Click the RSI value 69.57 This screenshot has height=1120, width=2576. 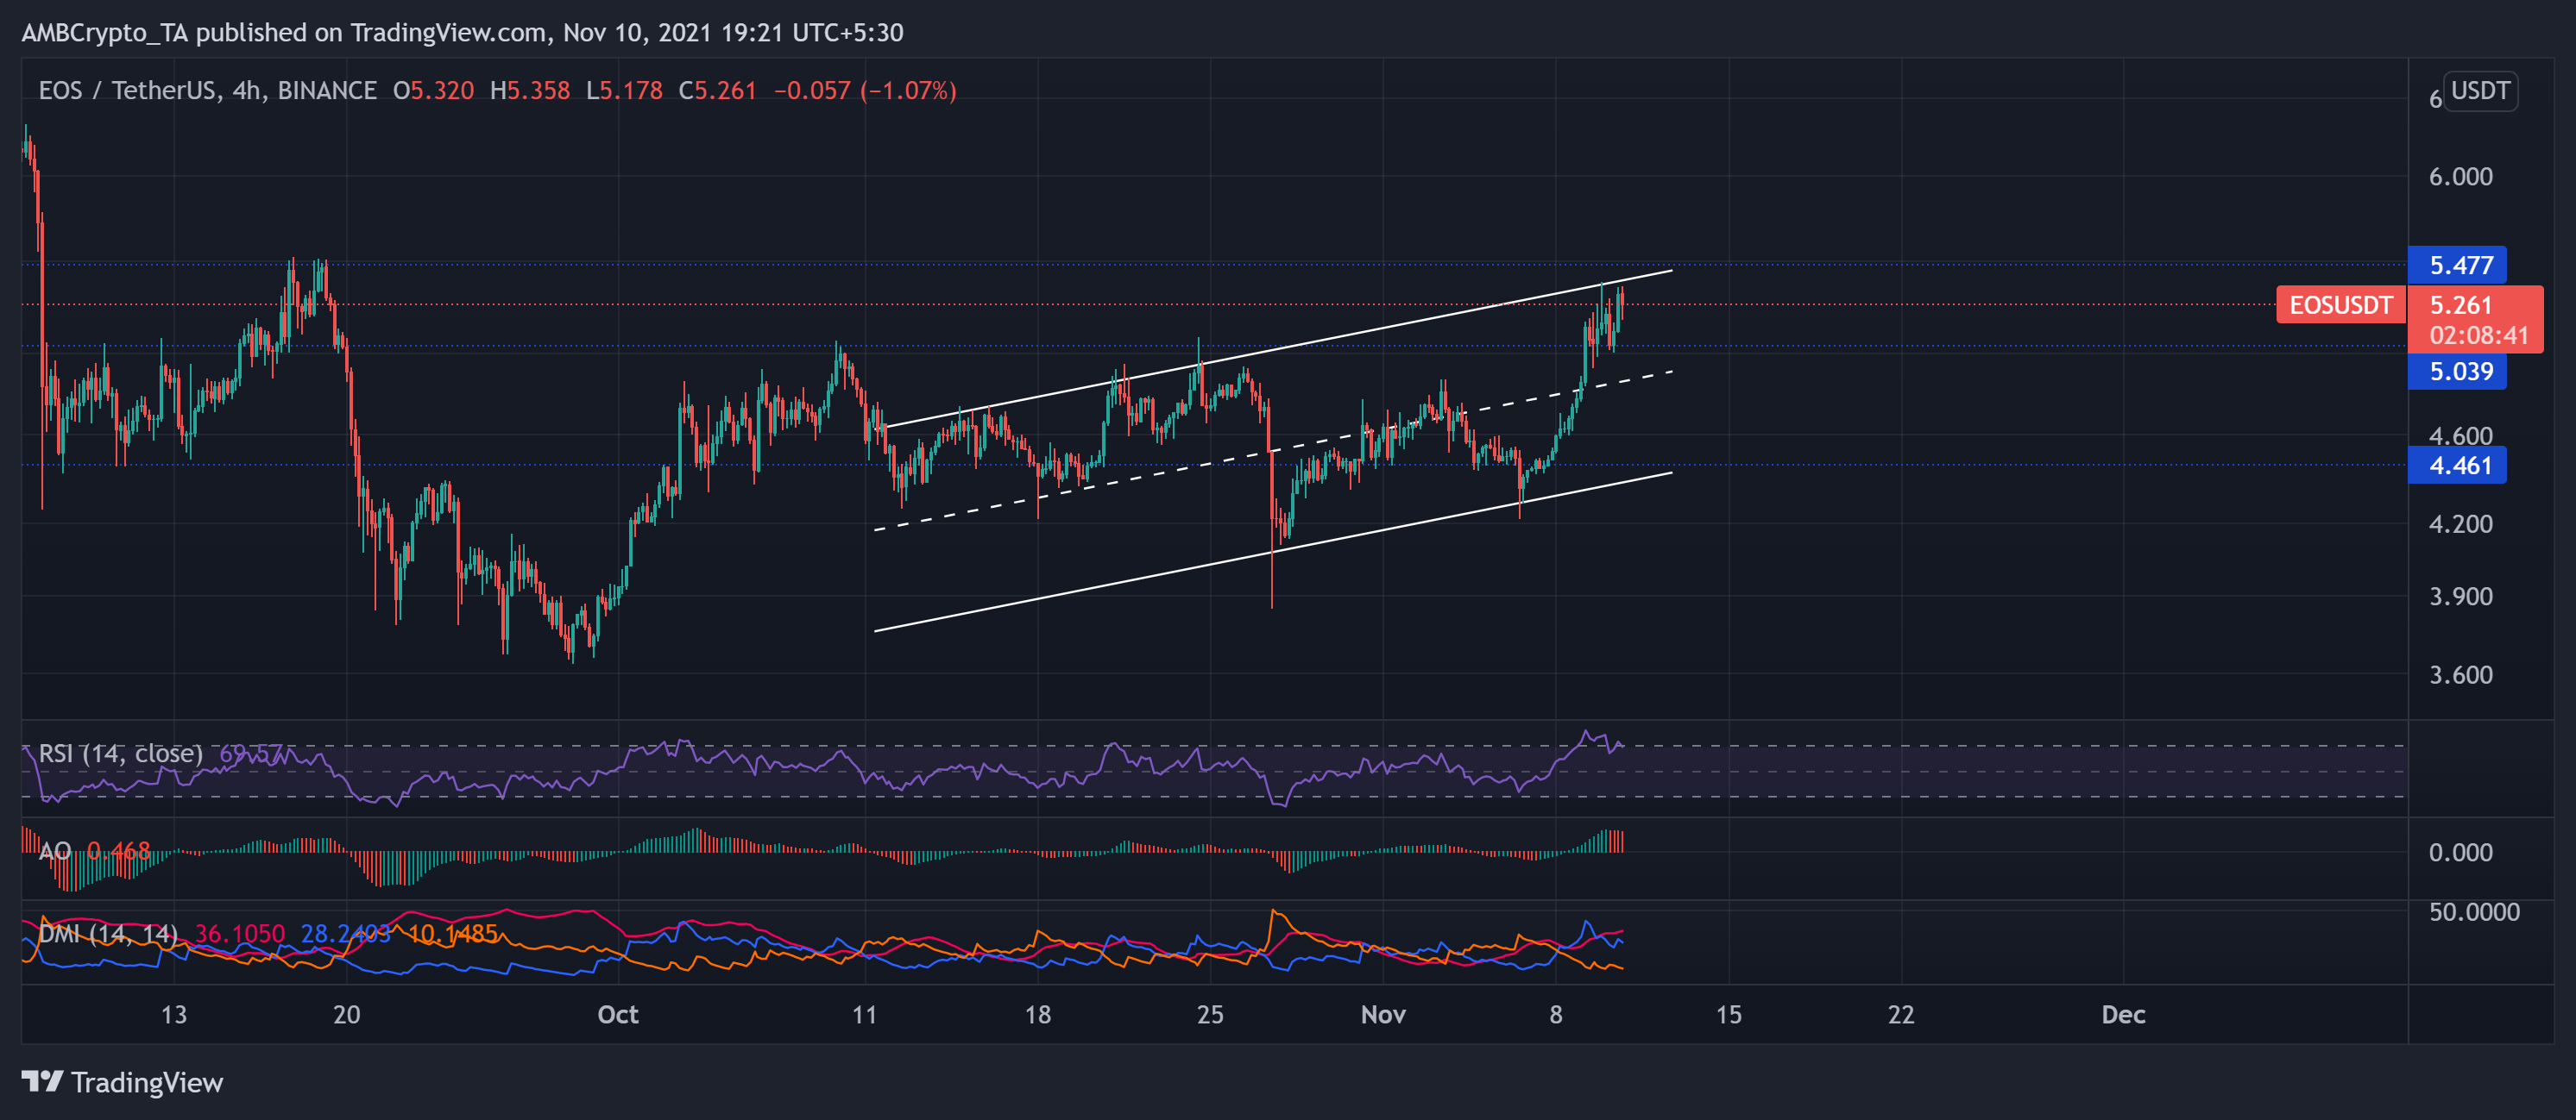[x=253, y=754]
